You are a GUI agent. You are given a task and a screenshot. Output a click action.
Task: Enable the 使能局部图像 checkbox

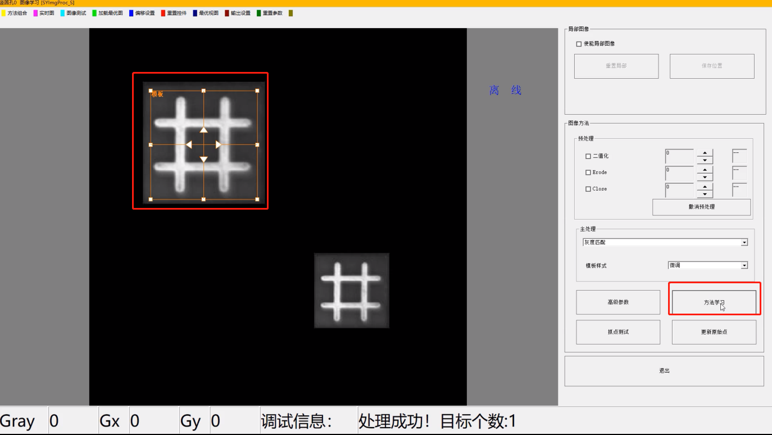coord(579,44)
